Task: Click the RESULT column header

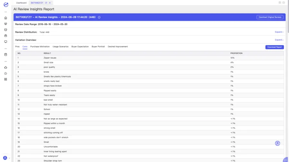Action: (47, 53)
